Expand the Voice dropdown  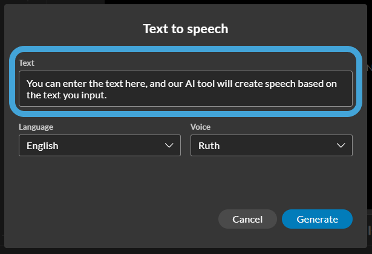click(x=272, y=145)
